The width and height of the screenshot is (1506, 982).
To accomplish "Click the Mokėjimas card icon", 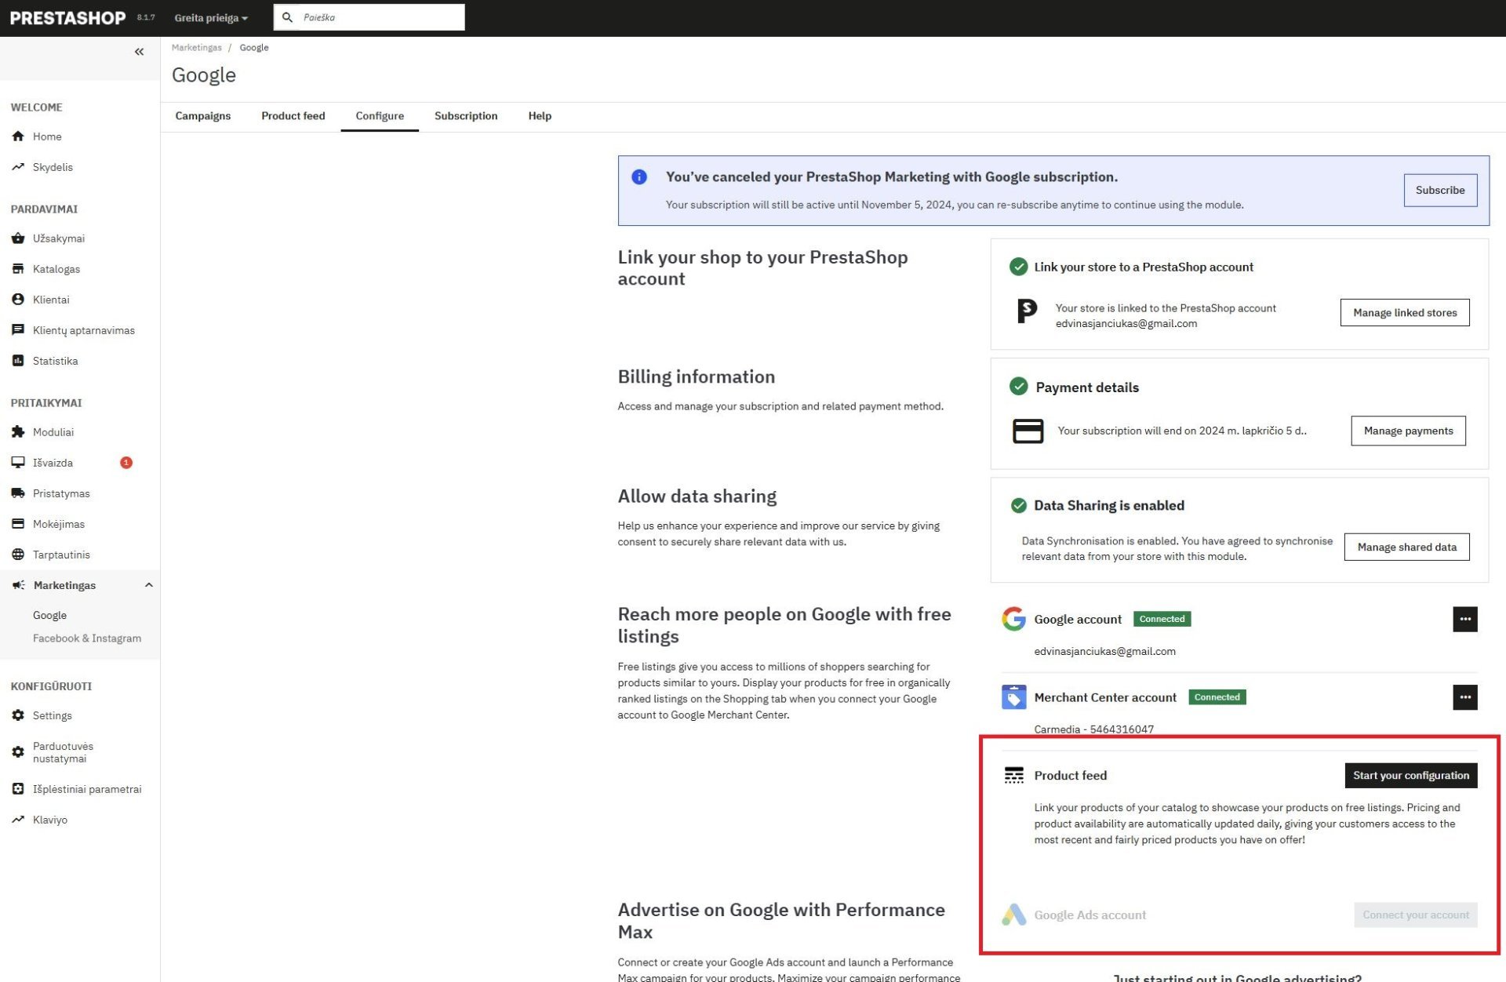I will 18,524.
